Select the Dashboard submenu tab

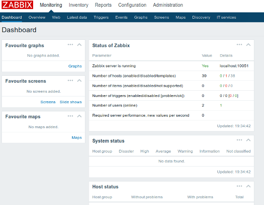12,17
